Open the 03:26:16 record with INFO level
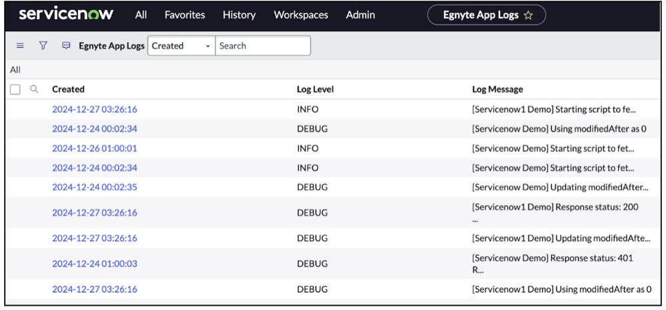Screen dimensions: 666x310 coord(95,109)
